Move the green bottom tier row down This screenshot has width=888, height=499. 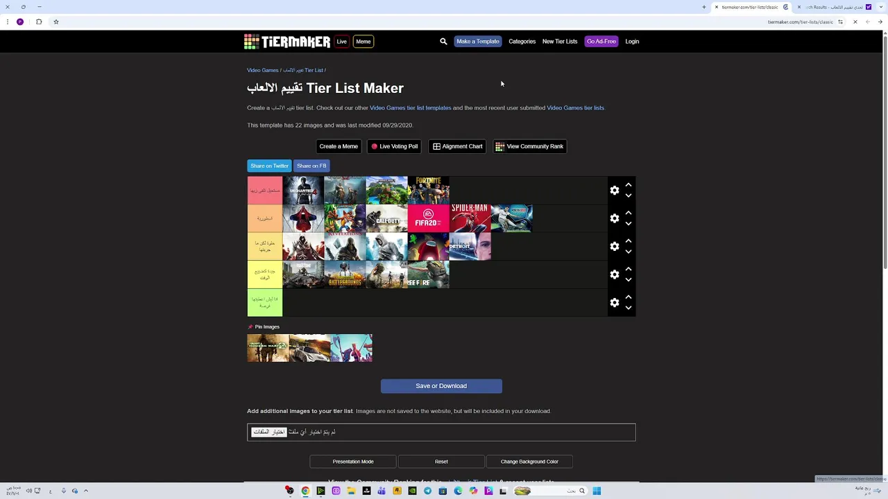click(628, 308)
